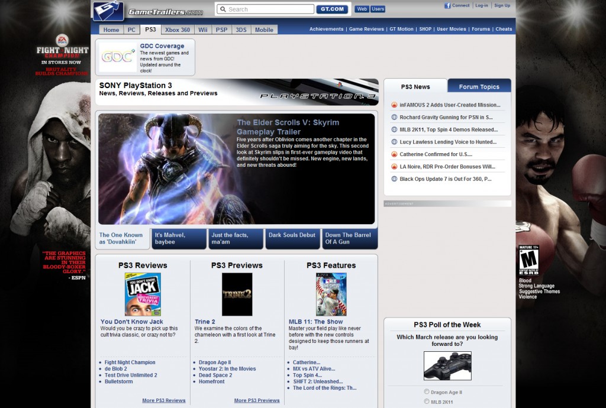The width and height of the screenshot is (606, 408).
Task: Open the PSP platform tab
Action: (221, 30)
